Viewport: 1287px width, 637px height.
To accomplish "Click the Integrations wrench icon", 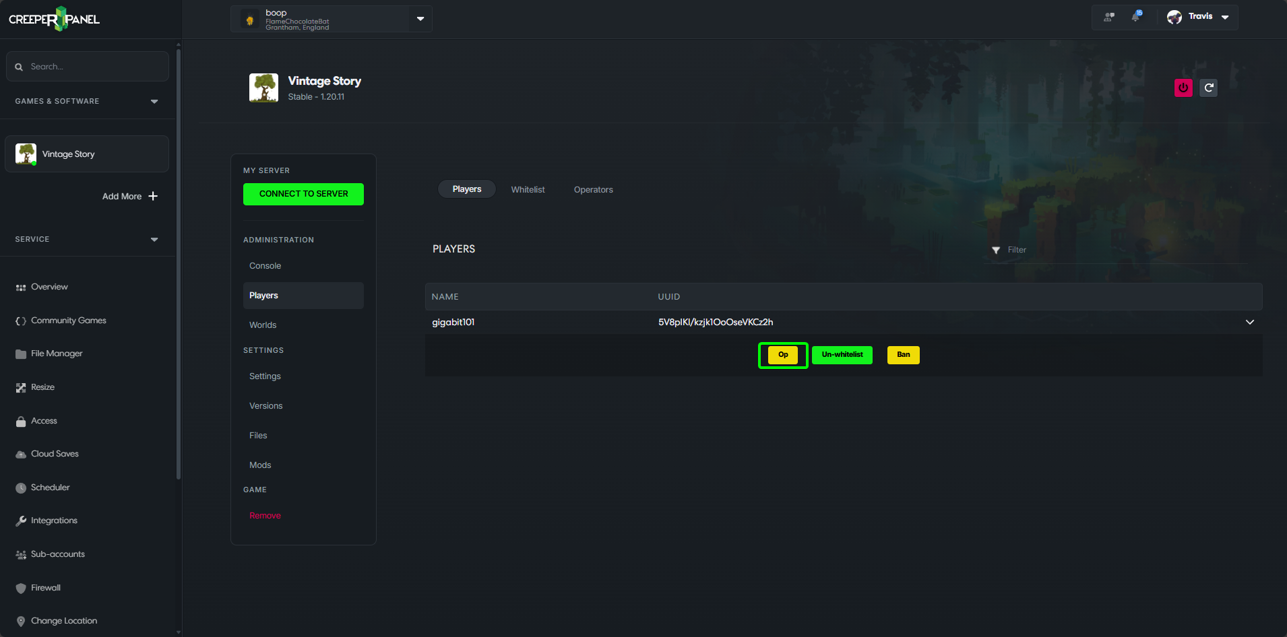I will (x=21, y=521).
